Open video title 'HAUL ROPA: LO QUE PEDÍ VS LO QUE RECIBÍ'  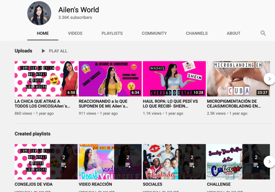(170, 104)
